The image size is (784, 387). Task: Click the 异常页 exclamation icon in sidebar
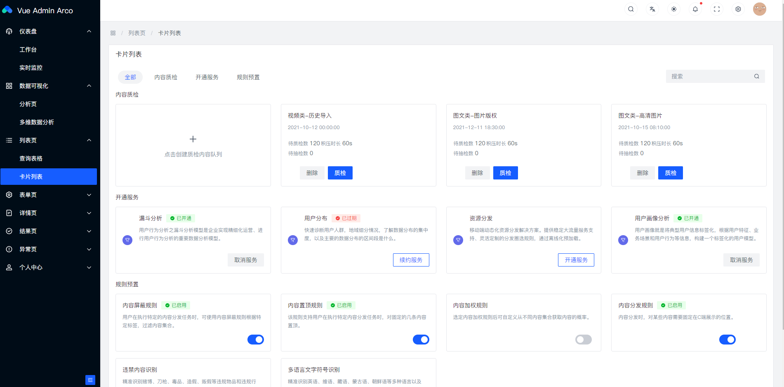click(x=9, y=249)
